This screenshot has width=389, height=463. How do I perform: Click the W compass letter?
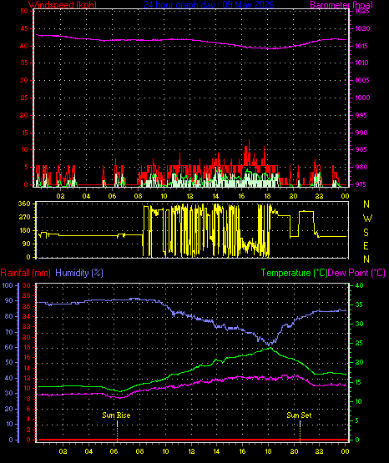click(x=367, y=219)
